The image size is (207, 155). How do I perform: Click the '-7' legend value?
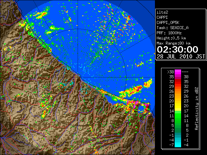pos(171,145)
